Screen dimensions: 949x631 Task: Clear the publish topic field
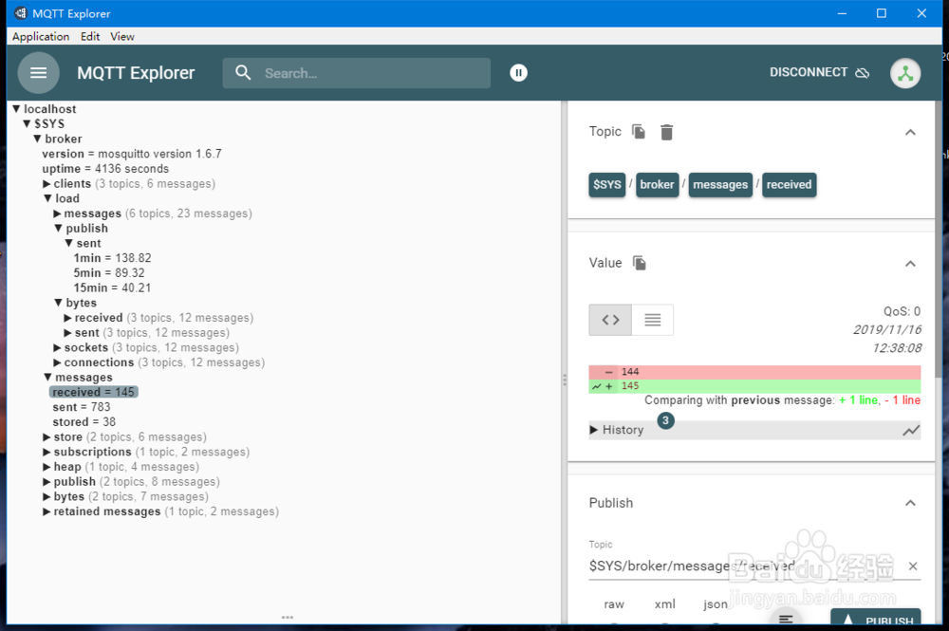tap(913, 566)
